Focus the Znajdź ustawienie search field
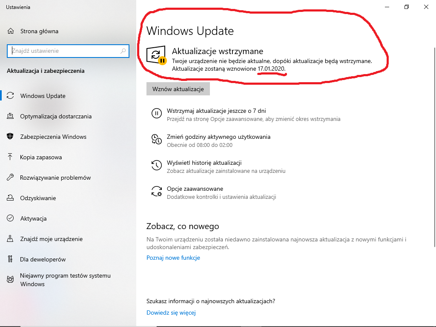The width and height of the screenshot is (436, 327). pos(68,51)
